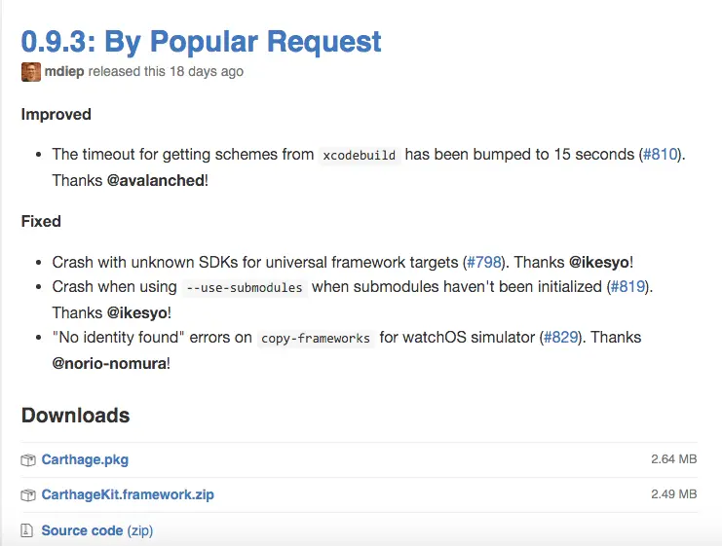
Task: Click @ikesyo on the universal framework line
Action: tap(599, 262)
